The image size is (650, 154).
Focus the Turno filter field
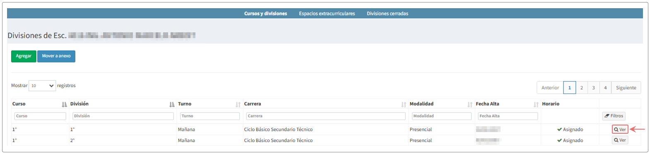210,116
